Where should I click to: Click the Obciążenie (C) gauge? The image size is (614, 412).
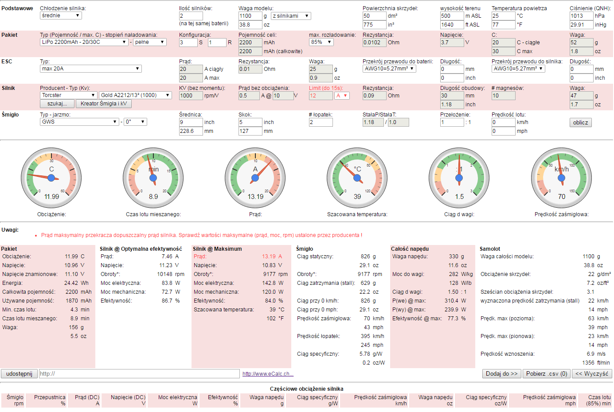[x=51, y=178]
